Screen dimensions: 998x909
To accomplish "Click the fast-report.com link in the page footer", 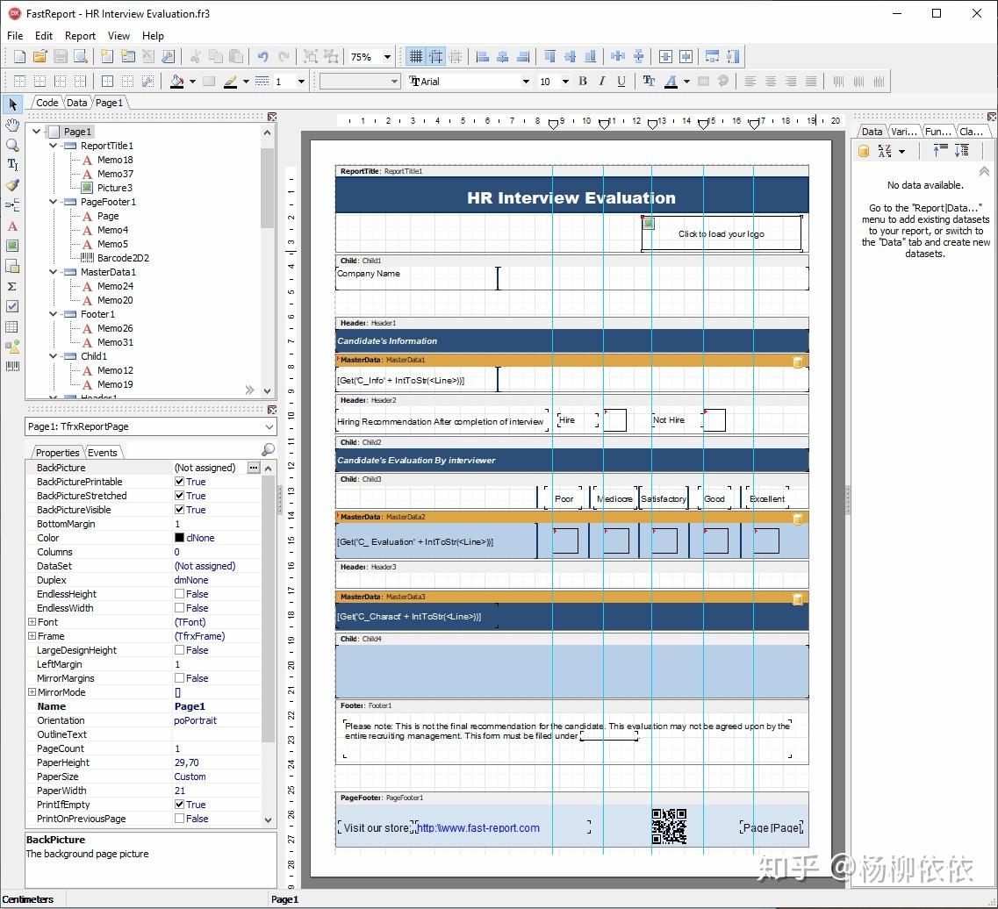I will 478,828.
